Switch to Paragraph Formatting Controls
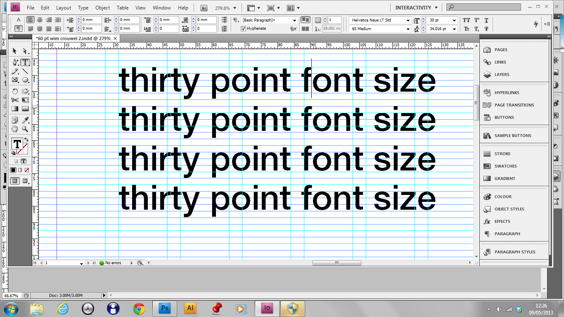The width and height of the screenshot is (564, 317). pos(19,28)
